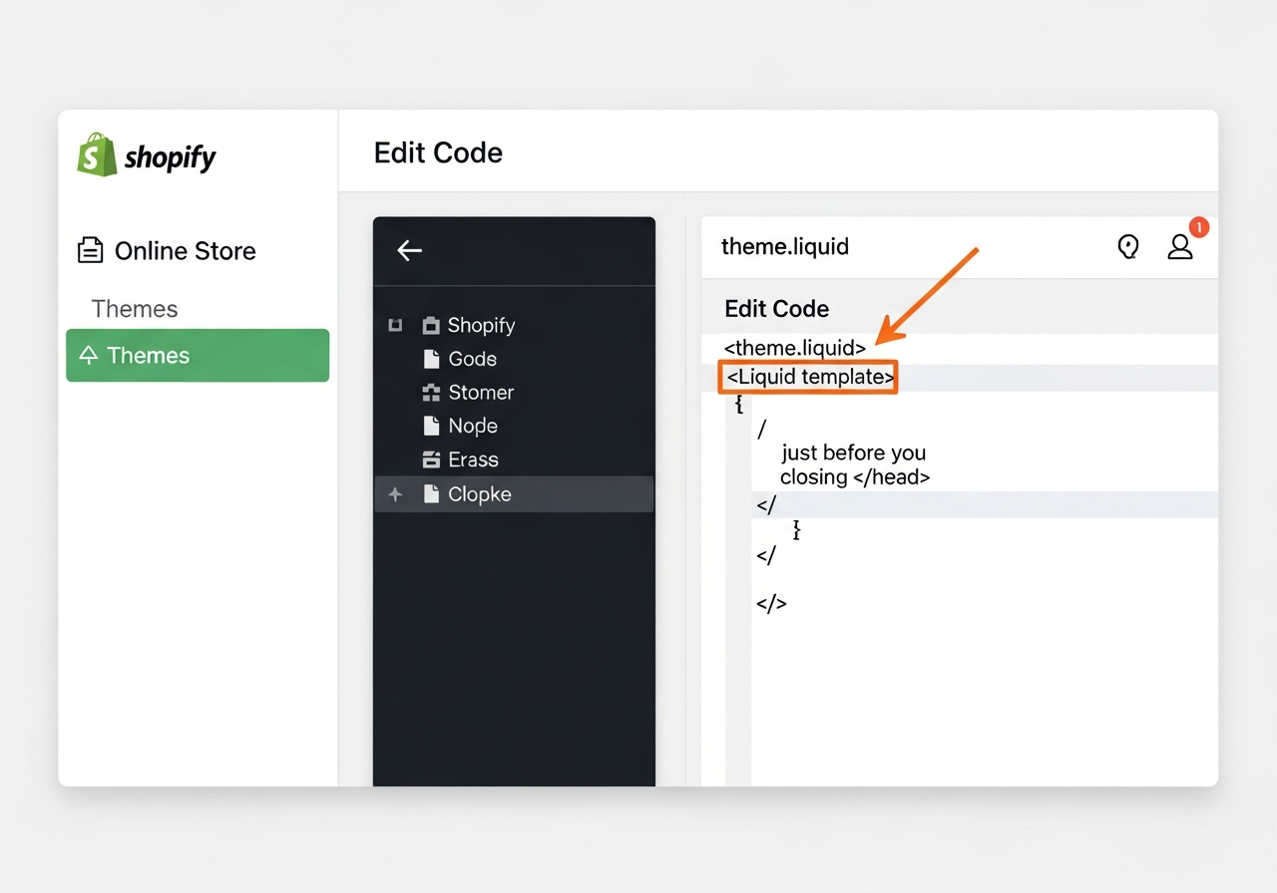Image resolution: width=1277 pixels, height=893 pixels.
Task: Click the Shopify bag logo
Action: pos(97,154)
